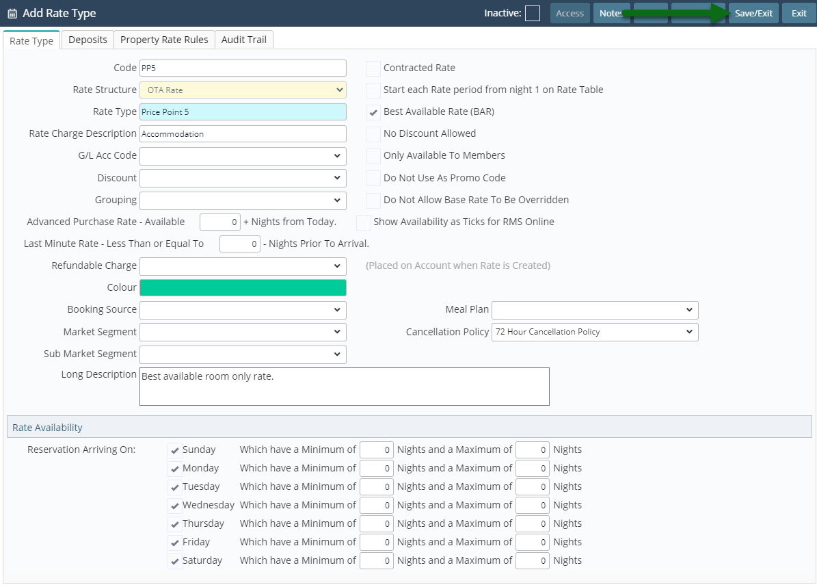Click Tuesday maximum nights field

533,487
